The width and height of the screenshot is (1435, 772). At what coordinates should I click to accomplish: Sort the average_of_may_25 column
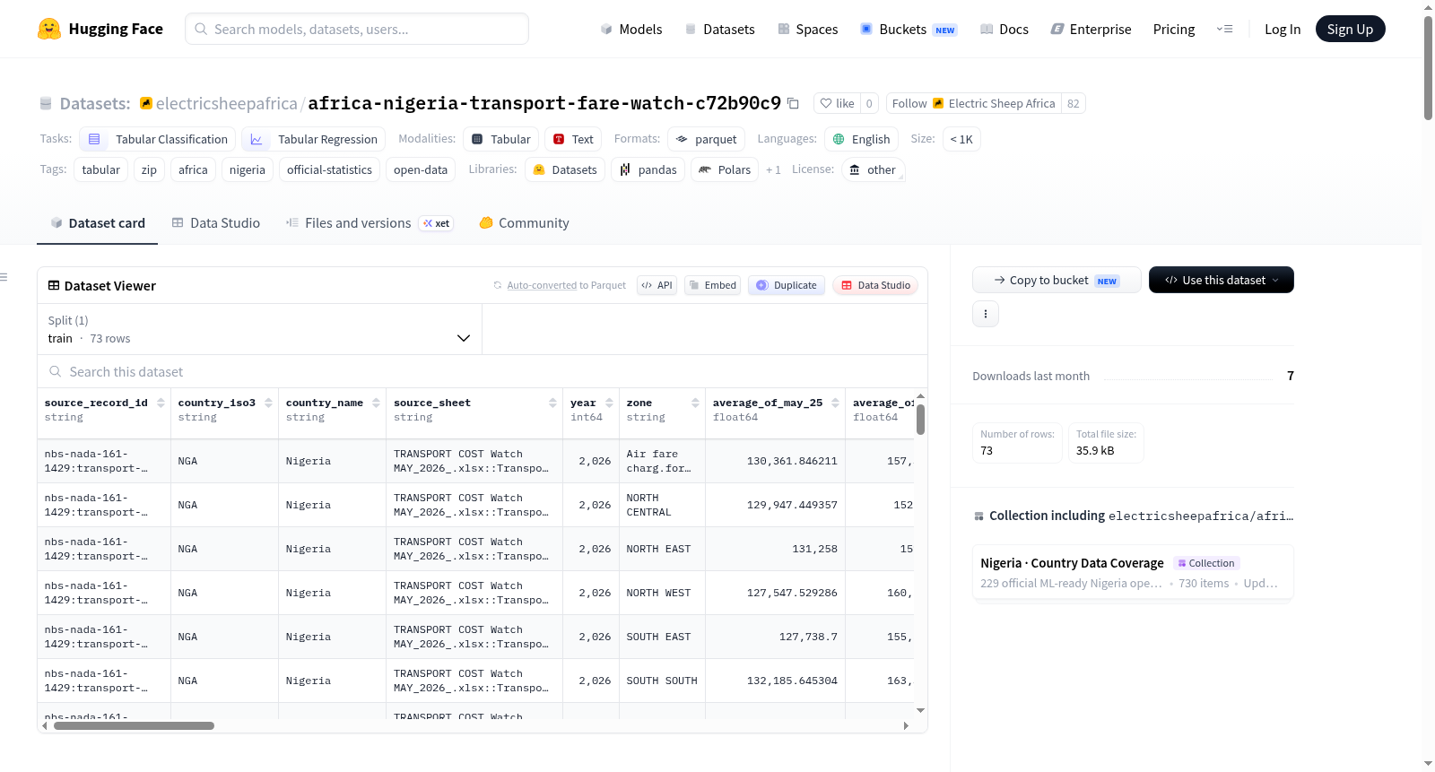[835, 403]
